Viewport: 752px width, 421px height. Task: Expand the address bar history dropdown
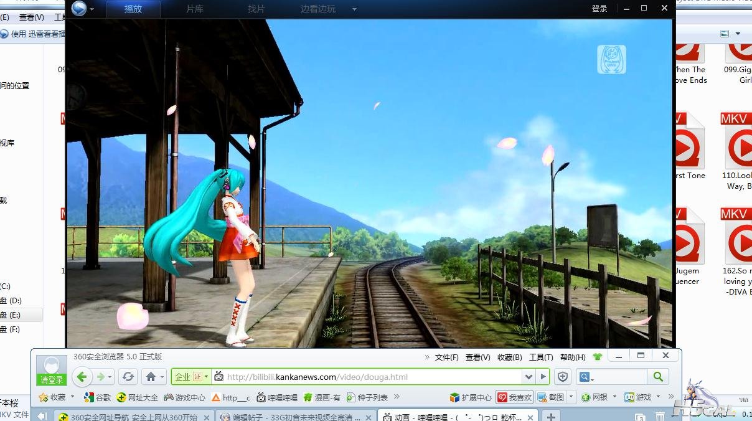pos(529,377)
